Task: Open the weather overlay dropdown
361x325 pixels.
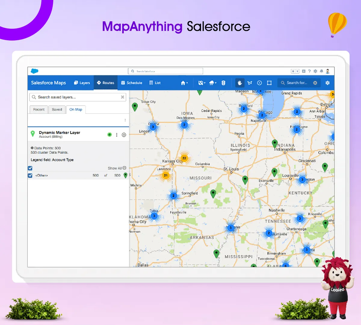Action: 213,83
